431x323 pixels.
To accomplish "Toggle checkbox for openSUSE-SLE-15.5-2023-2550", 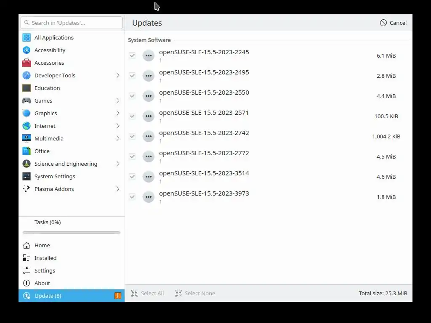I will (x=132, y=96).
